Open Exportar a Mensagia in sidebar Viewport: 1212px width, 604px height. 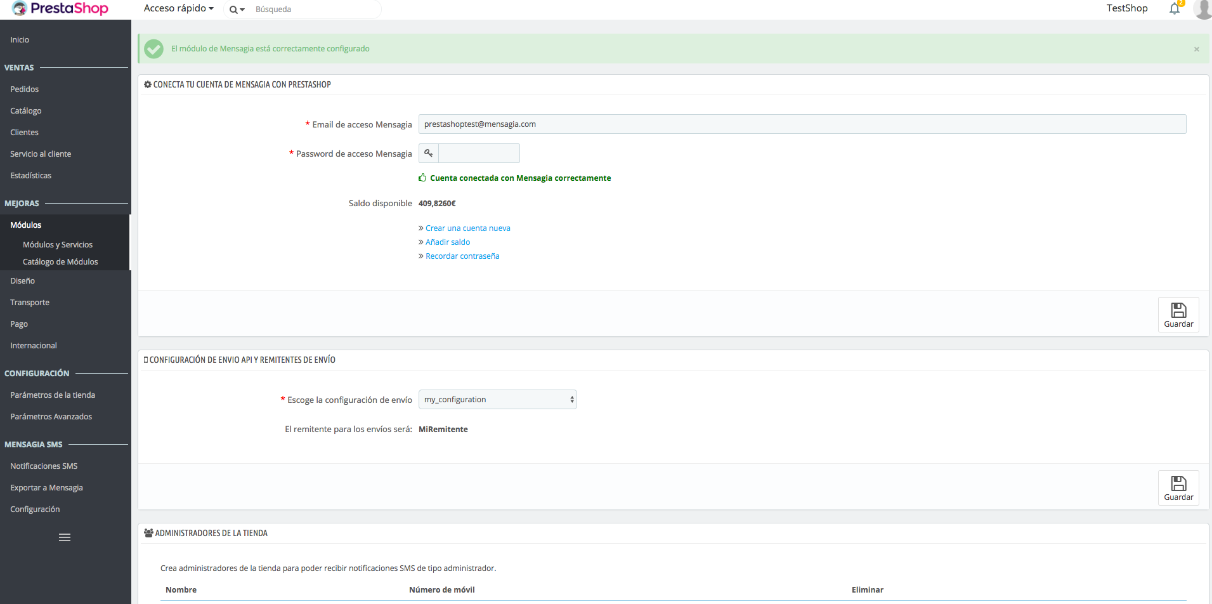[x=46, y=488]
